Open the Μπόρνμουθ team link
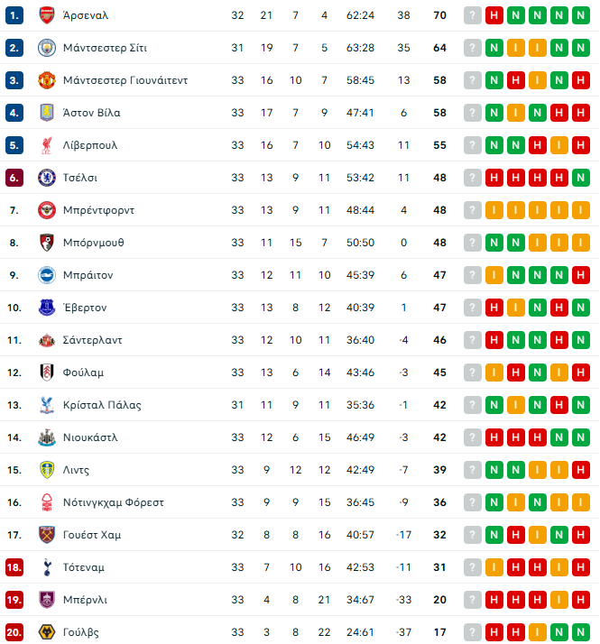 coord(94,243)
